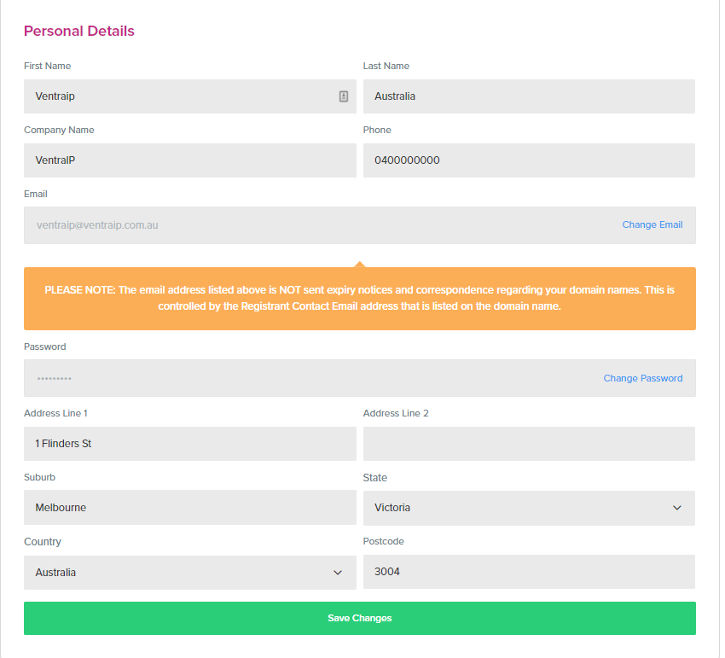725x658 pixels.
Task: Click the Personal Details heading
Action: coord(79,31)
